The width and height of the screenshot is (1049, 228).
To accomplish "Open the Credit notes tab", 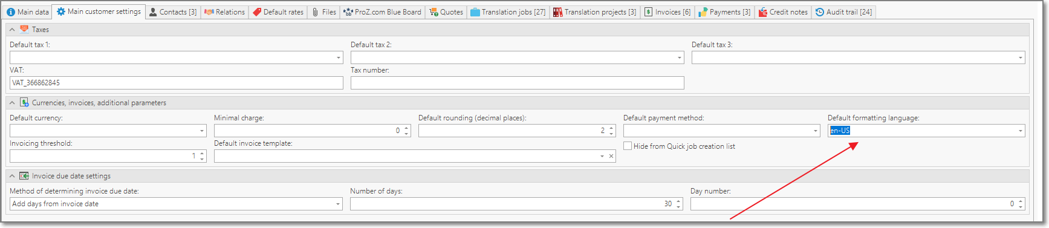I will 784,12.
